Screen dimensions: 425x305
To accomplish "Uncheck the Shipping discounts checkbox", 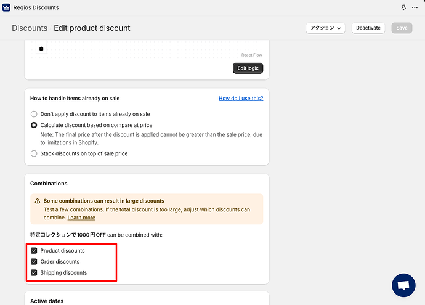I will [34, 273].
